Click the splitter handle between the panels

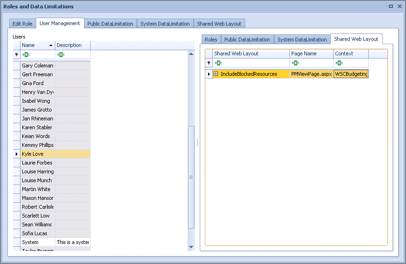(x=197, y=142)
